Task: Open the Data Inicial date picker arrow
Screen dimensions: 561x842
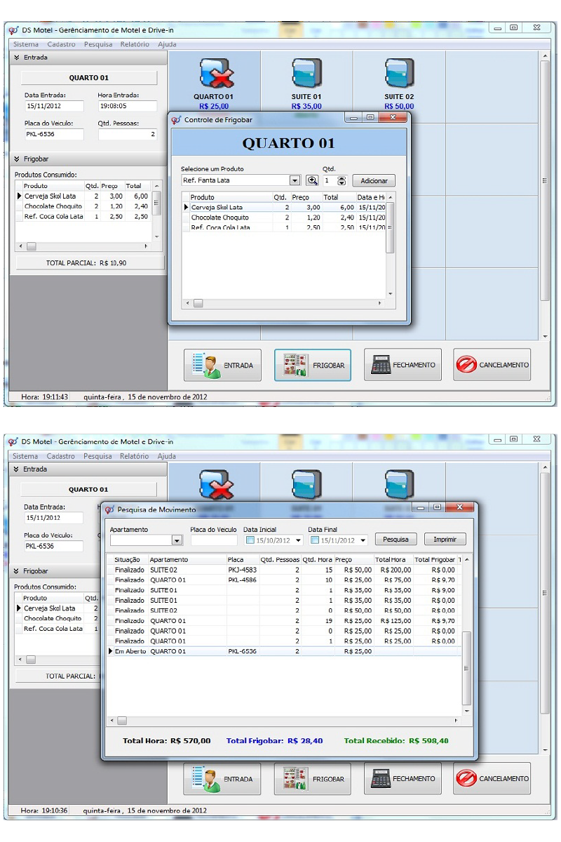Action: click(298, 540)
